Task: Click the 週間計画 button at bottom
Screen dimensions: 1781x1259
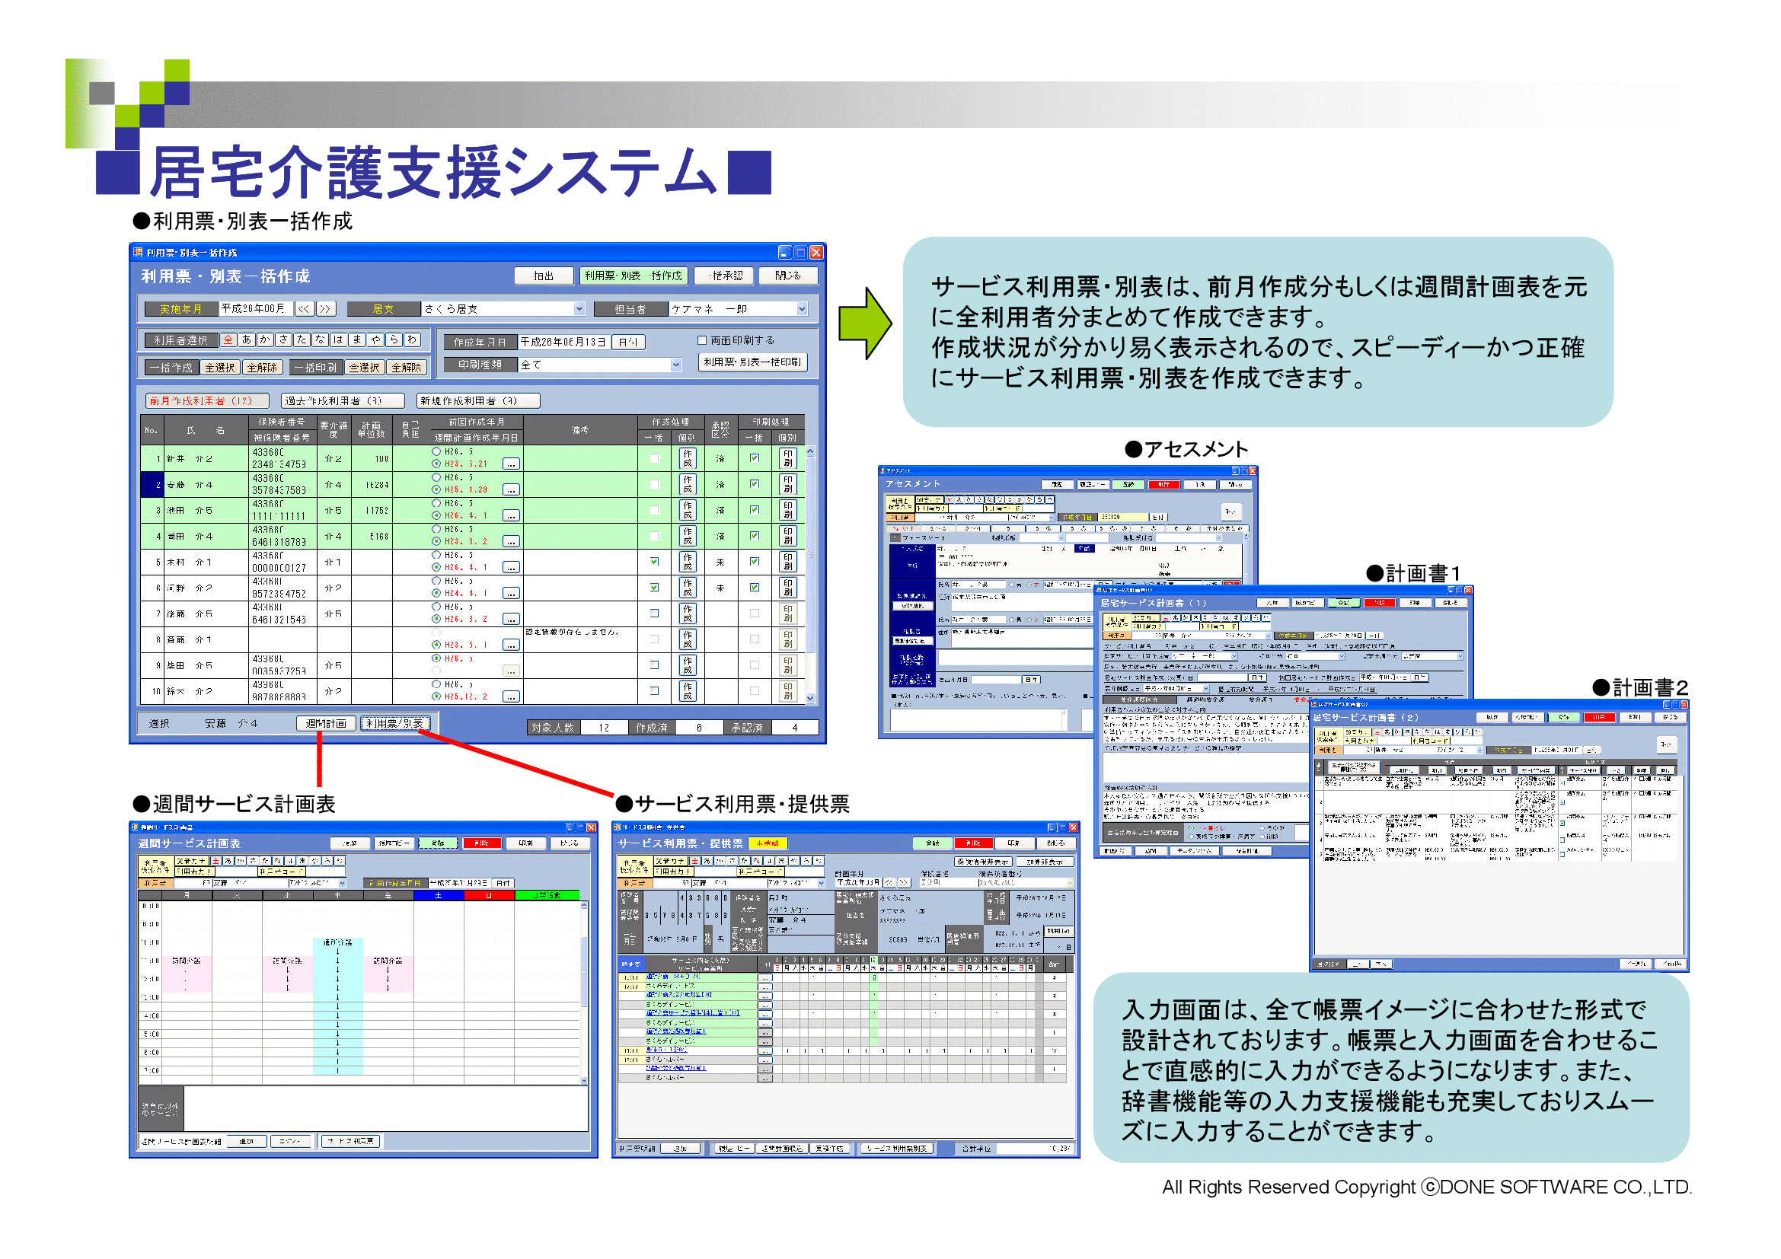Action: 326,724
